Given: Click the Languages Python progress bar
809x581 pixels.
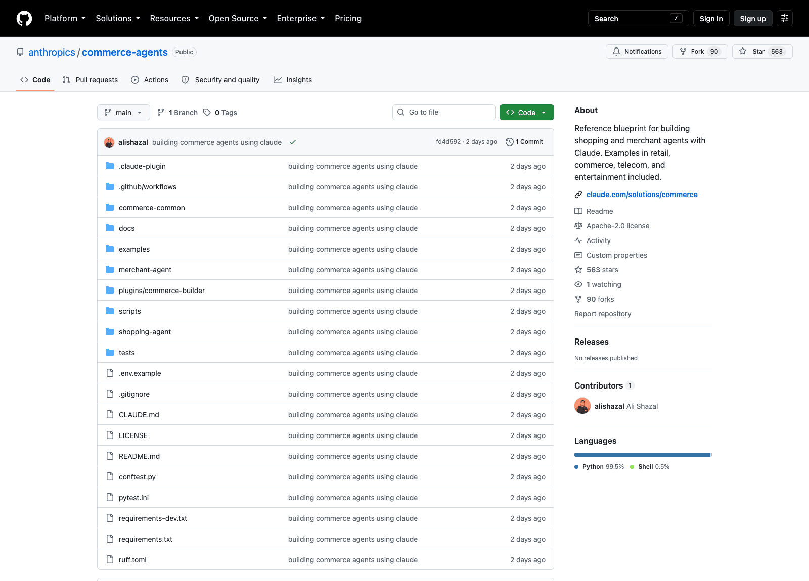Looking at the screenshot, I should click(642, 455).
